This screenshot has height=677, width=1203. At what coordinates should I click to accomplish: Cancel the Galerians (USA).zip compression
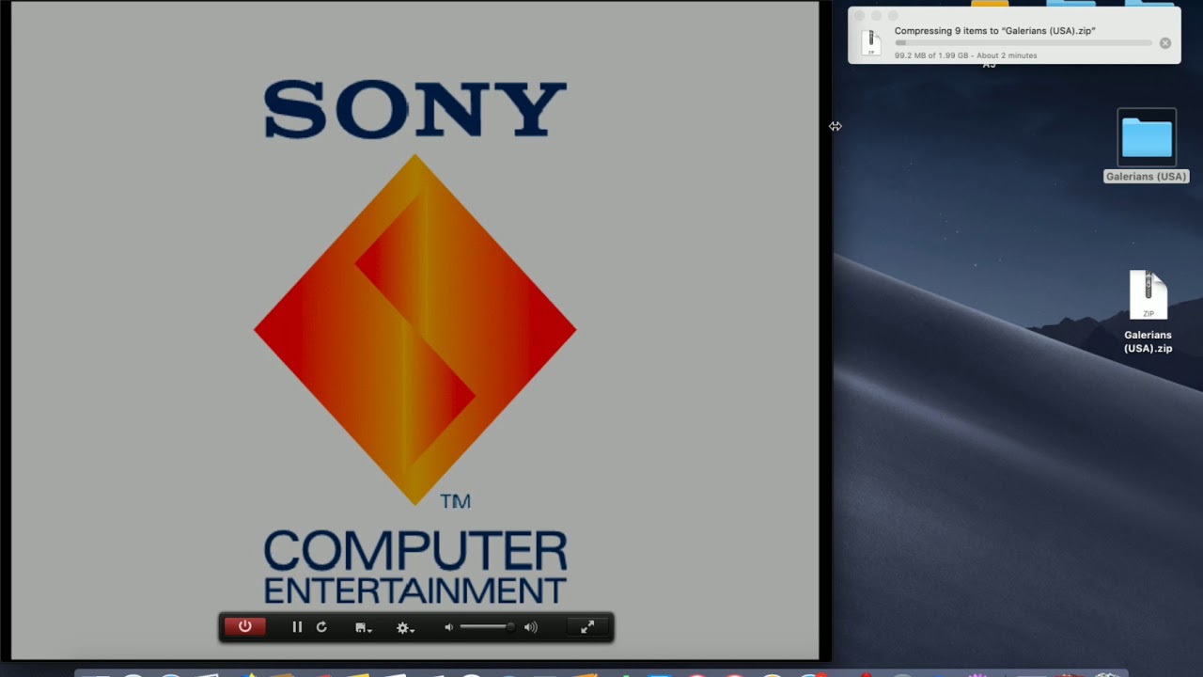point(1165,43)
